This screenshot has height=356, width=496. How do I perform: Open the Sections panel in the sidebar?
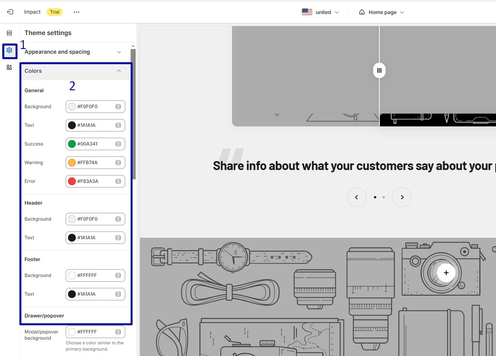(9, 33)
